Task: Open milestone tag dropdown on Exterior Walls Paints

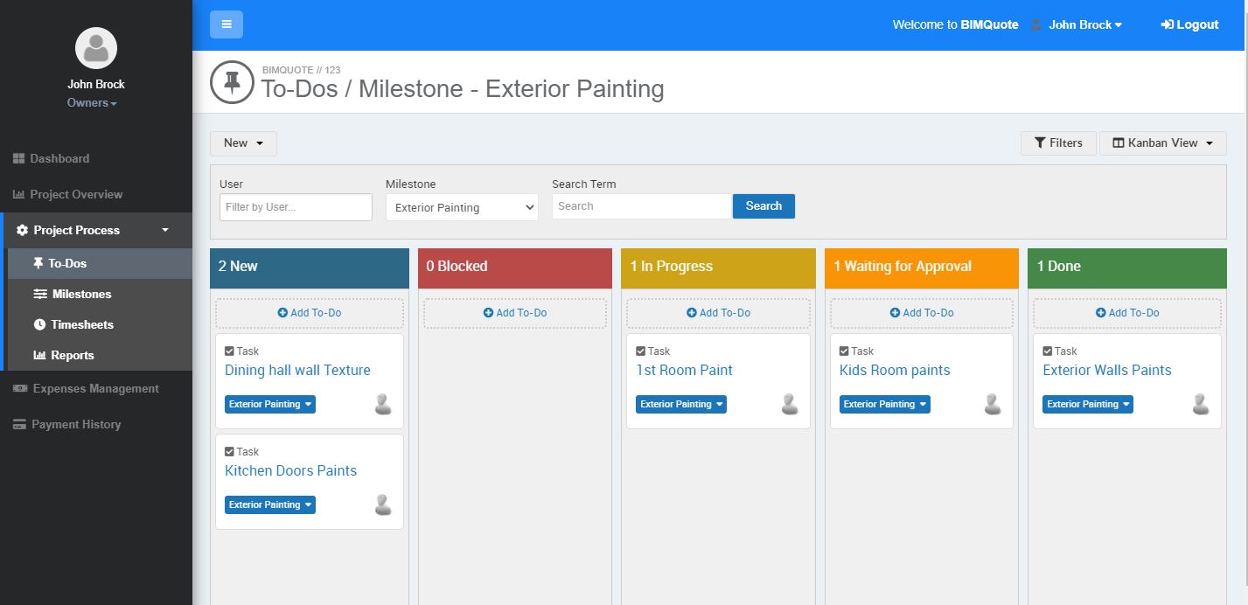Action: click(1088, 404)
